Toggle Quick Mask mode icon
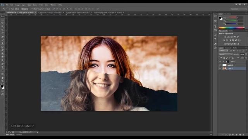248x139 pixels. tap(2, 91)
